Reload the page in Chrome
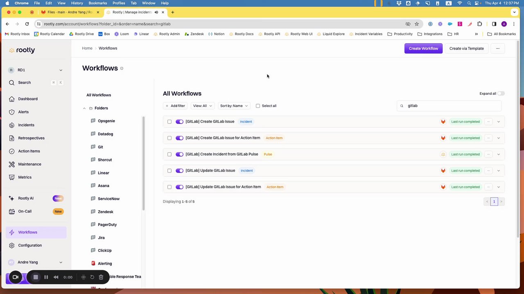The height and width of the screenshot is (294, 524). [27, 24]
